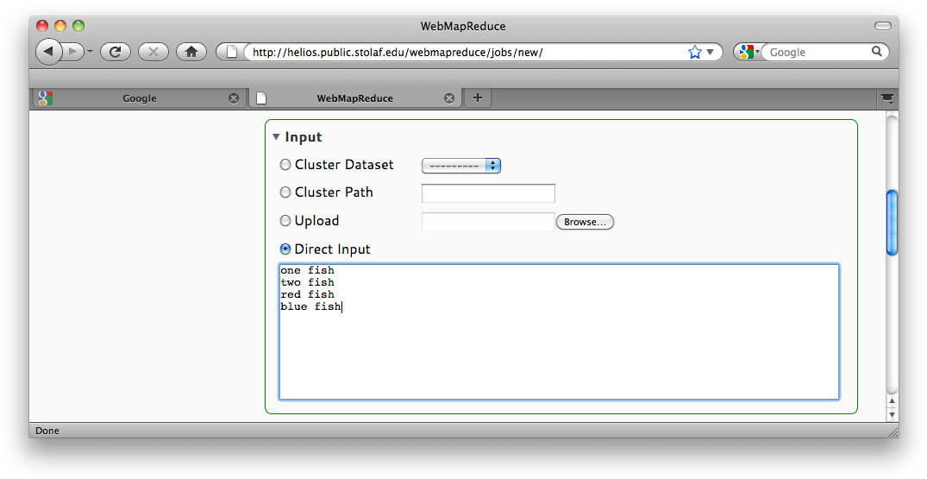Click inside the Cluster Path text field

coord(488,193)
